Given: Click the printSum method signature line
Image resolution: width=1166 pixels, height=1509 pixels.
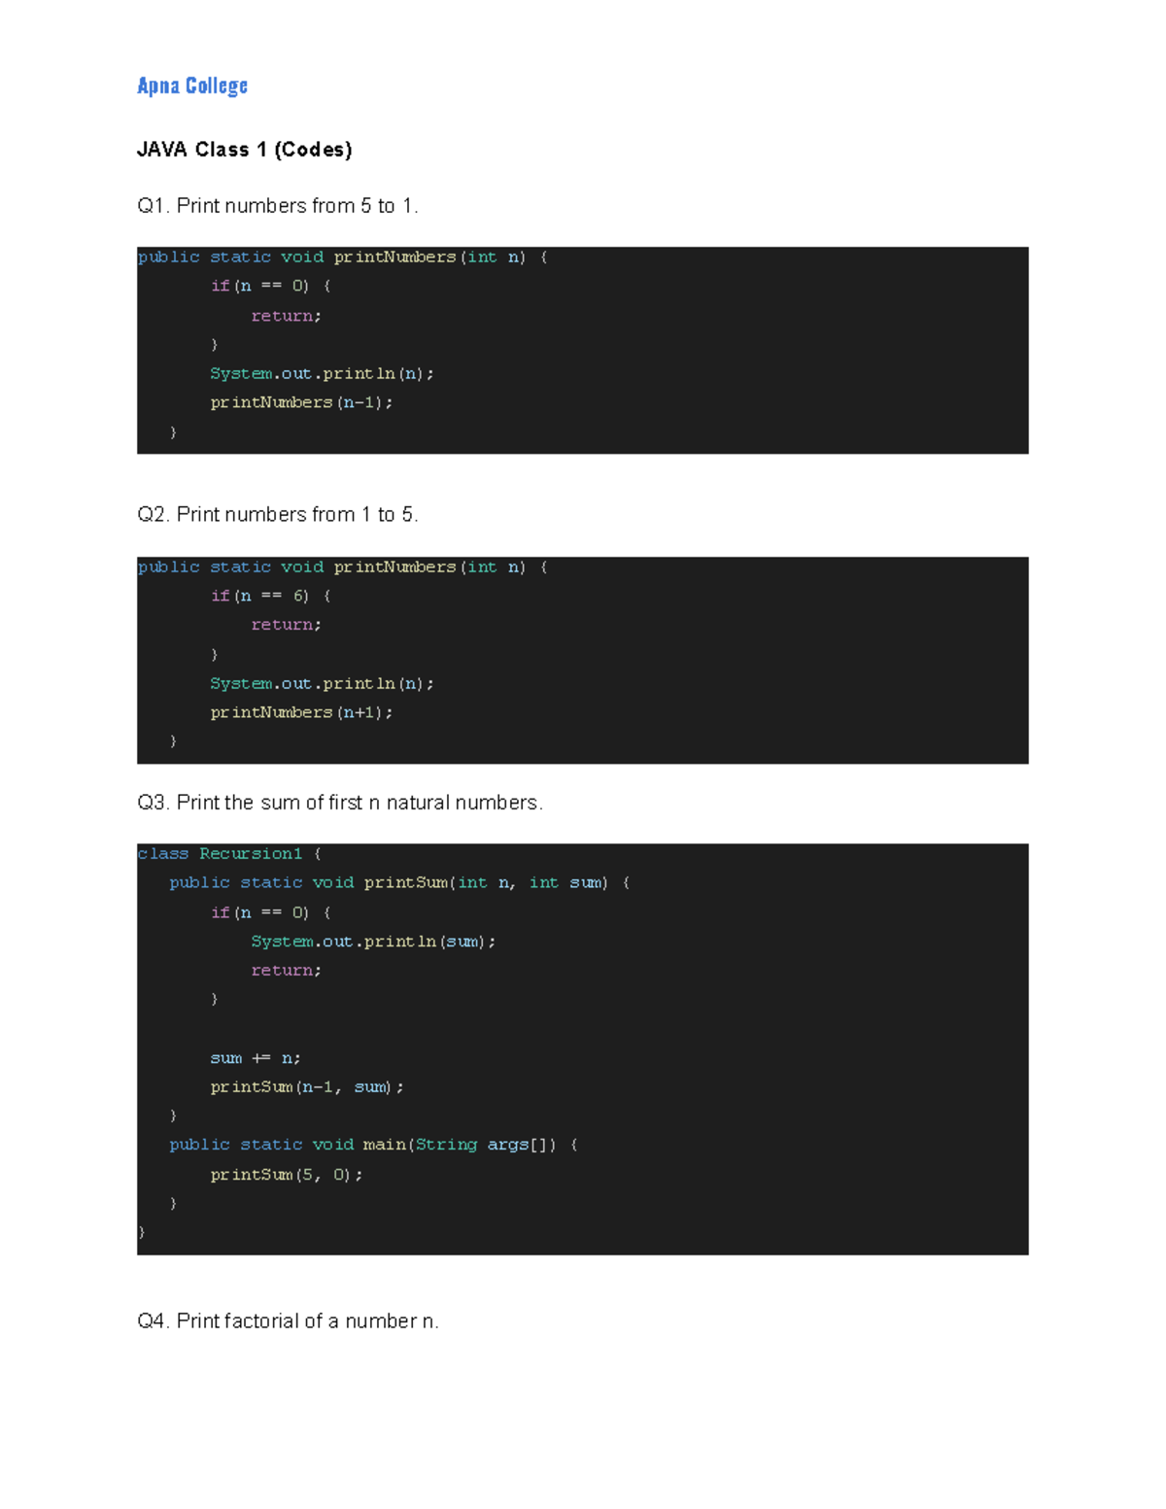Looking at the screenshot, I should tap(398, 883).
